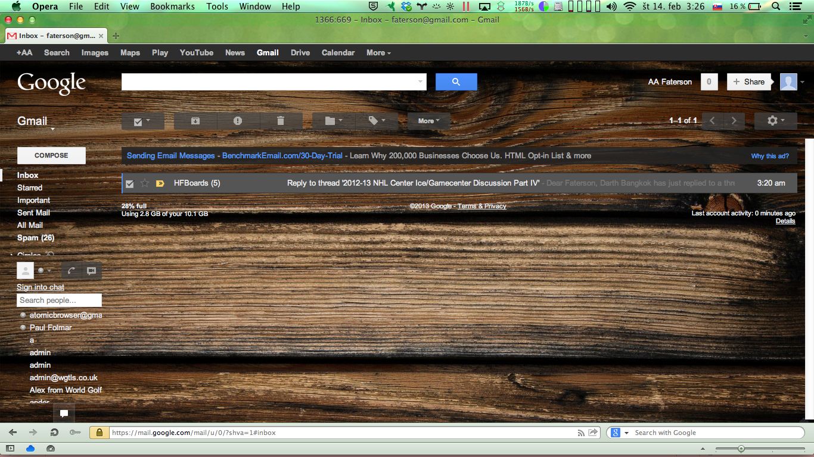Go forward using Opera's forward arrow
Image resolution: width=814 pixels, height=457 pixels.
33,433
